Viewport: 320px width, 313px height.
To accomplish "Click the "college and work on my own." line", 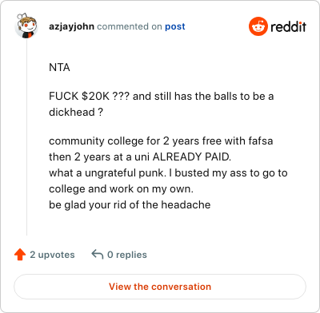I will [121, 189].
